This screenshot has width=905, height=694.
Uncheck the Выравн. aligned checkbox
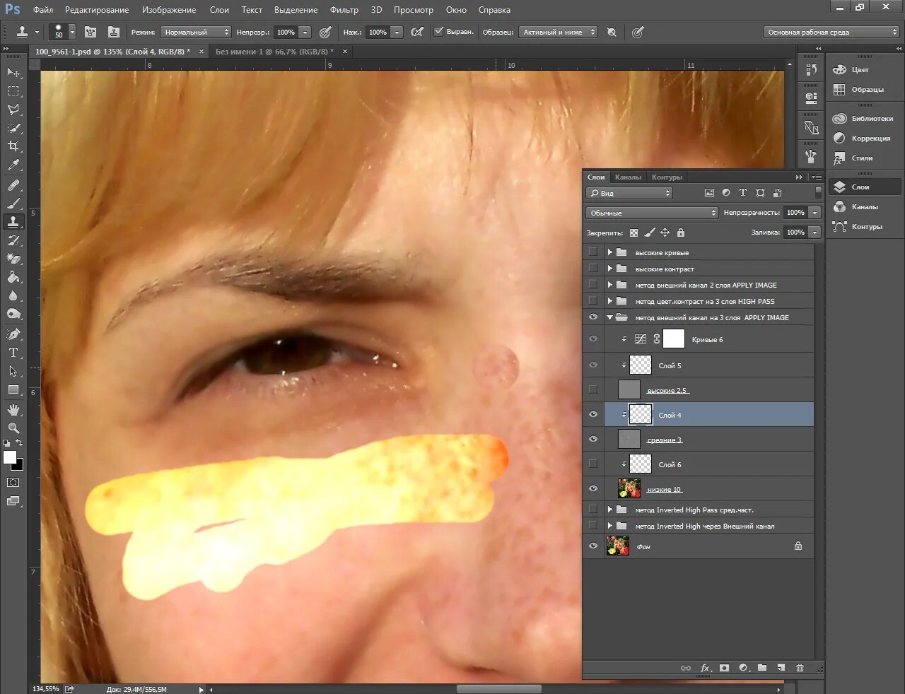coord(439,32)
